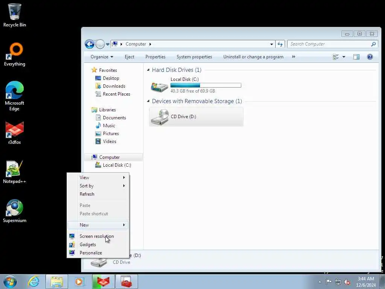Screen dimensions: 385x289
Task: Toggle the preview pane button
Action: [356, 57]
